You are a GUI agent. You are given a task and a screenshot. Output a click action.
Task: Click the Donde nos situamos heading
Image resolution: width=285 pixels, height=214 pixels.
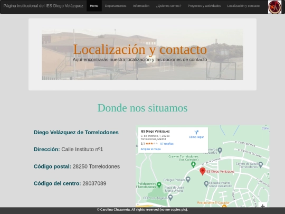(x=142, y=108)
